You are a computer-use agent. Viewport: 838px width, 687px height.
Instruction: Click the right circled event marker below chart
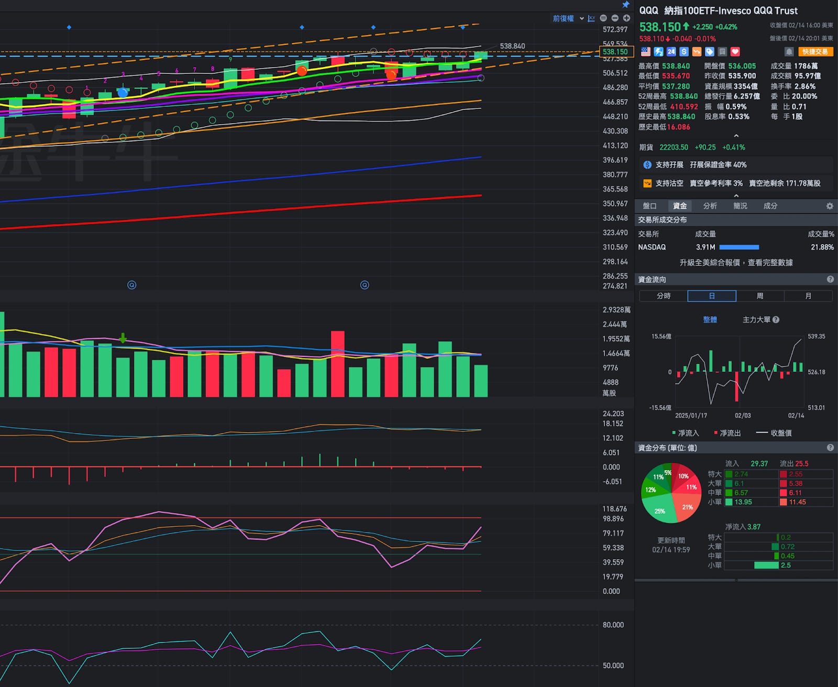pyautogui.click(x=365, y=285)
